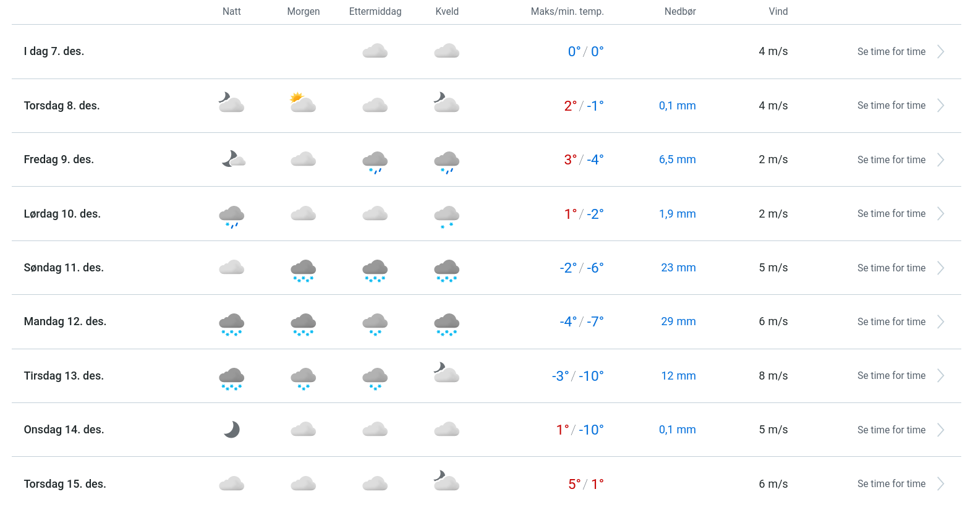The image size is (973, 510).
Task: Click the 29 mm precipitation value for Monday
Action: (678, 321)
